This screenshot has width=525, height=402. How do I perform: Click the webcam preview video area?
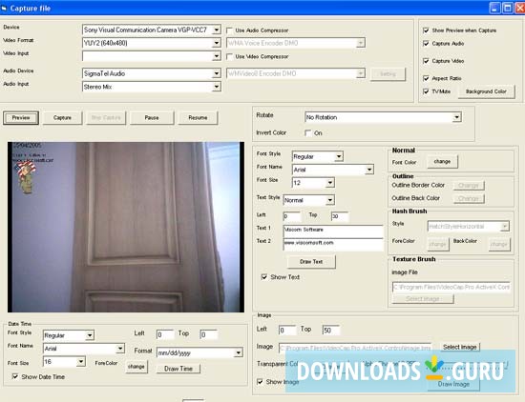click(126, 227)
